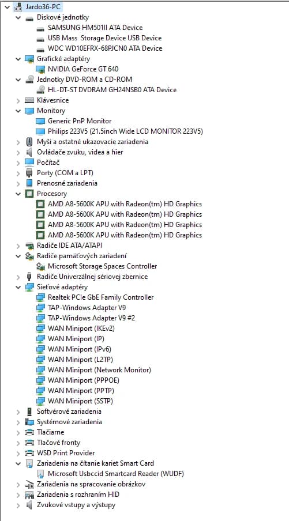Click the Zariadenia s rozhraním HID icon
Viewport: 289px width, 521px height.
pyautogui.click(x=29, y=494)
